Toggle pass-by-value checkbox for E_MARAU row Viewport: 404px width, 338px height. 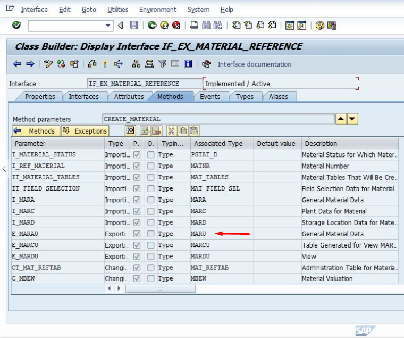(137, 234)
